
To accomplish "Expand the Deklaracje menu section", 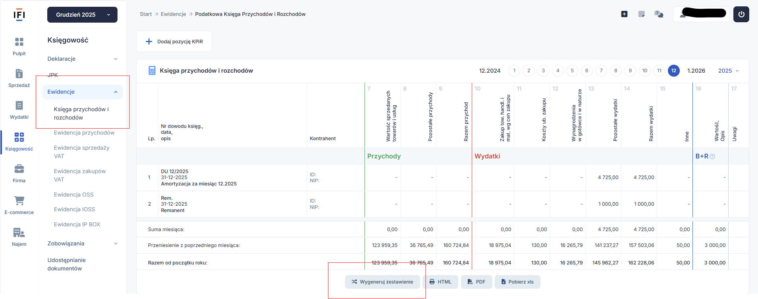I will pyautogui.click(x=83, y=59).
